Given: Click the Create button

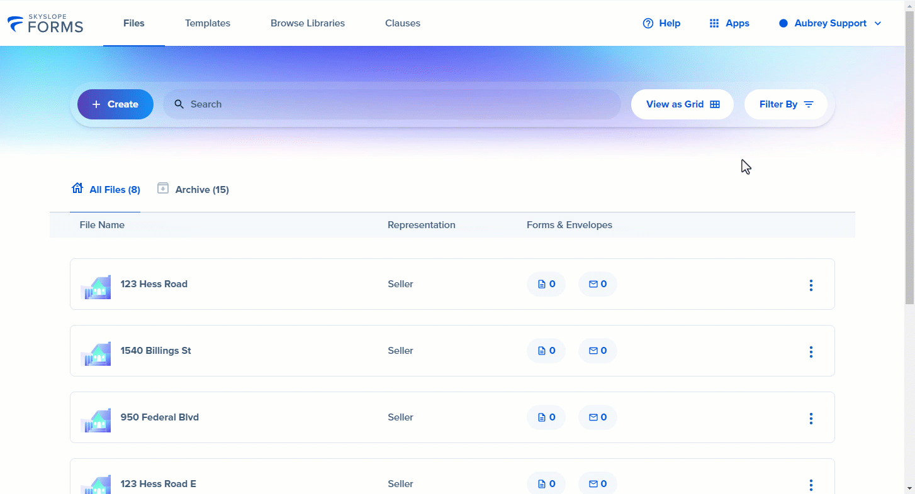Looking at the screenshot, I should pos(115,104).
